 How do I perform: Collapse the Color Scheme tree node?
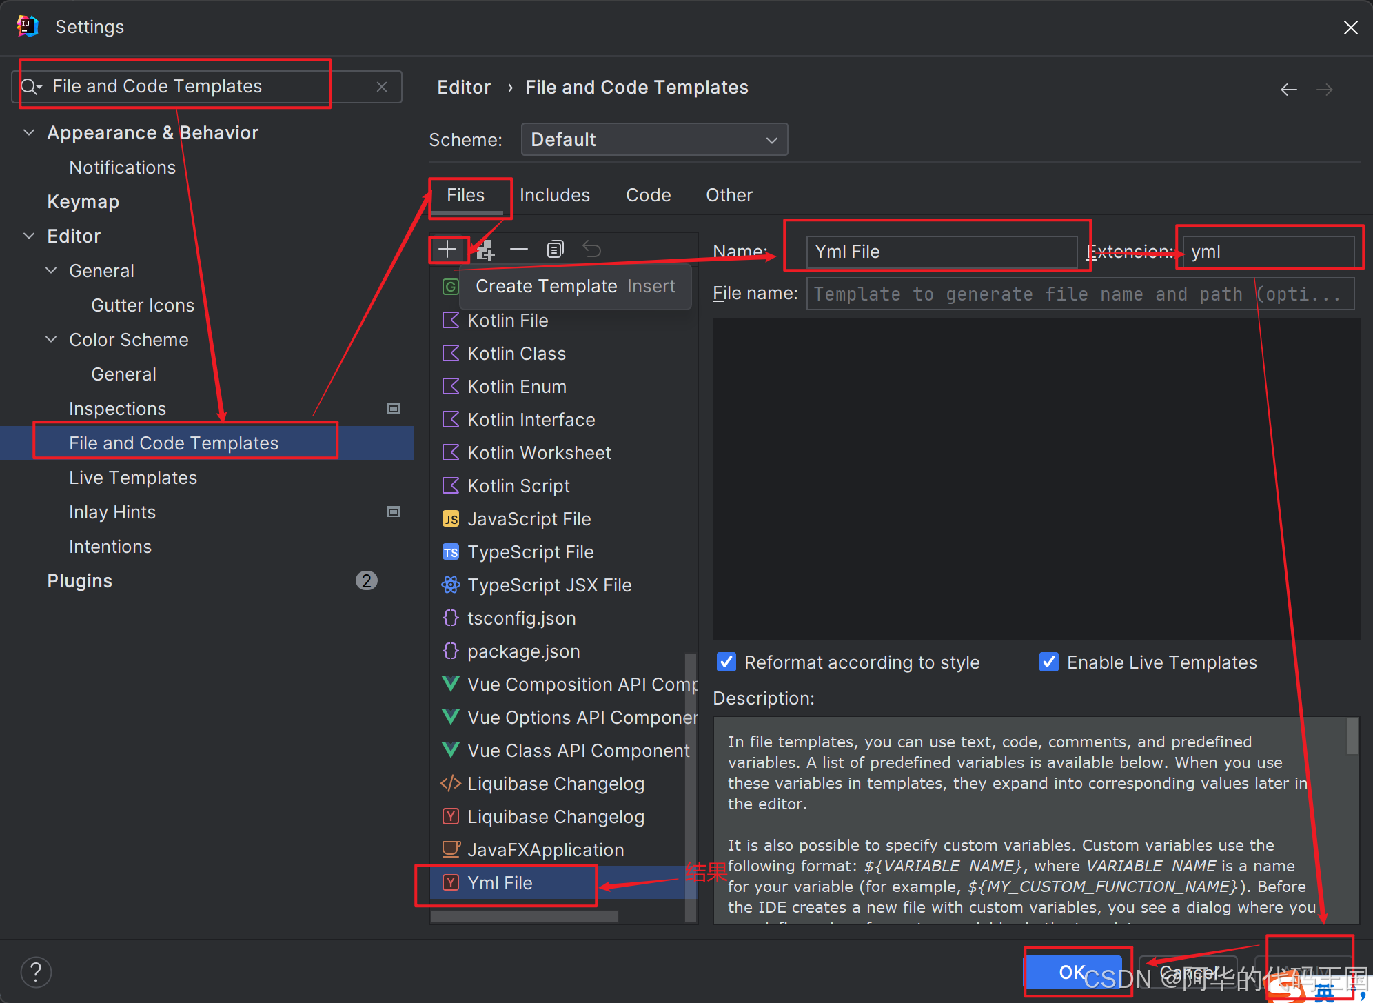point(51,340)
